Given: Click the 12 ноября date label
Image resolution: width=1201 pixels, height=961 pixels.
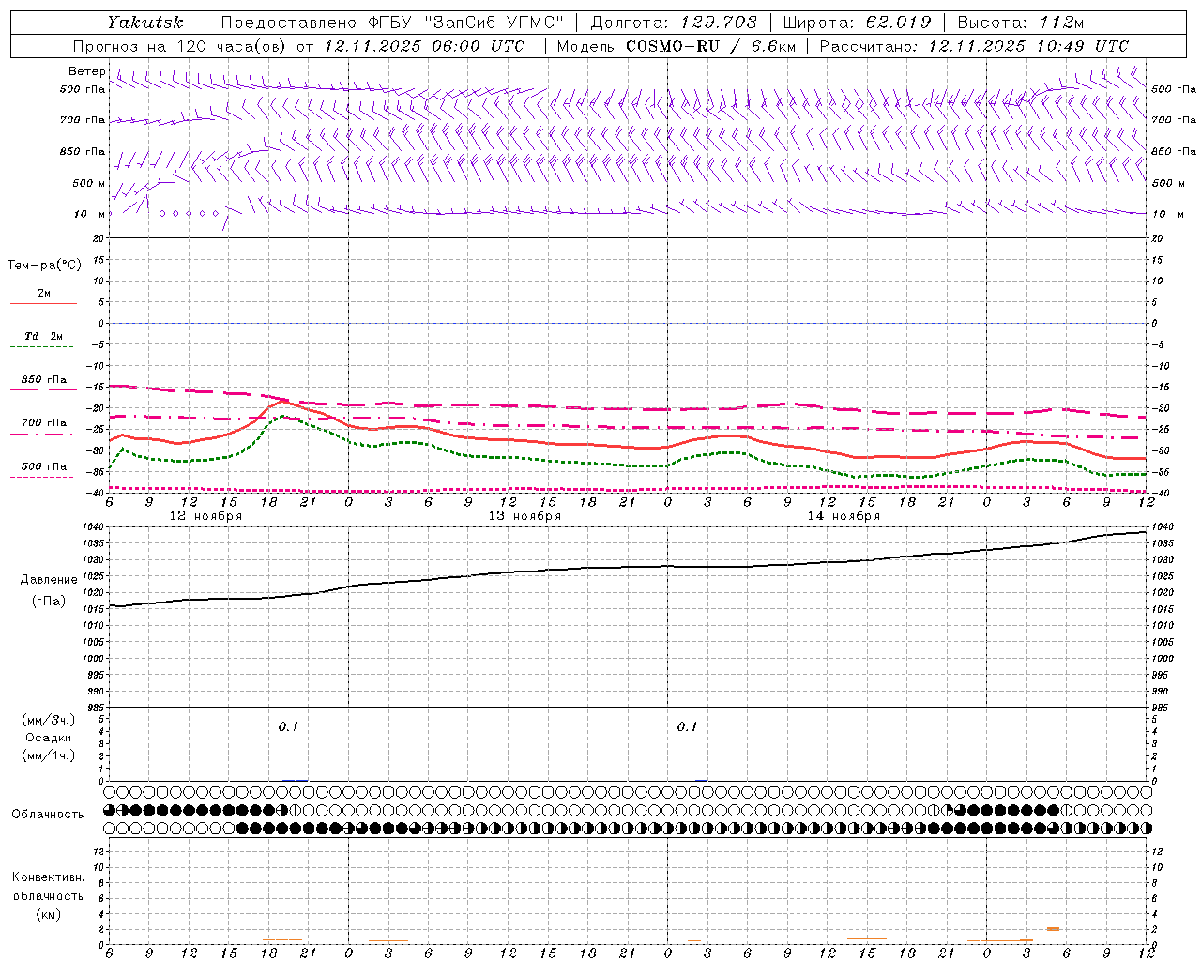Looking at the screenshot, I should [x=205, y=516].
